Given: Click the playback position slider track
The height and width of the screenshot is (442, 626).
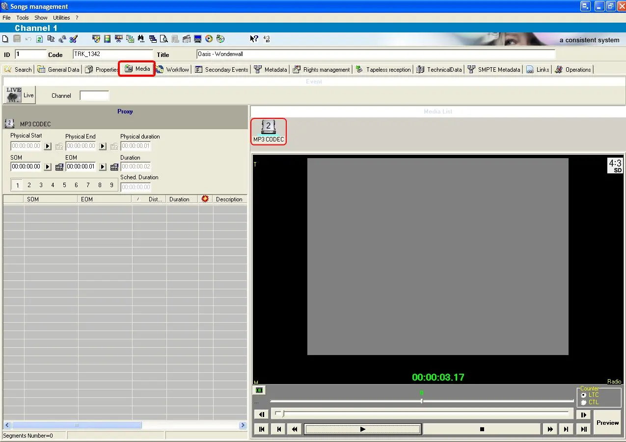Looking at the screenshot, I should coord(422,414).
